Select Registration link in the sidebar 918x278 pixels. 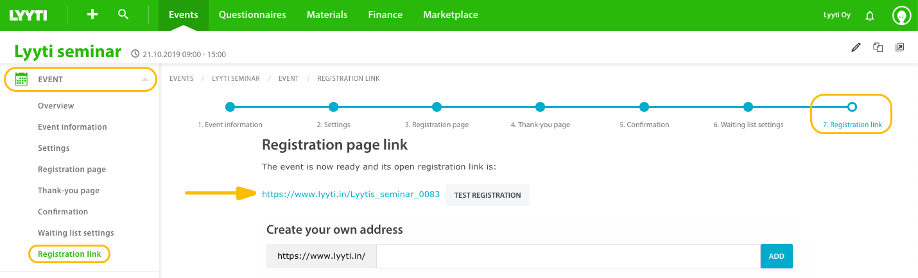tap(69, 254)
